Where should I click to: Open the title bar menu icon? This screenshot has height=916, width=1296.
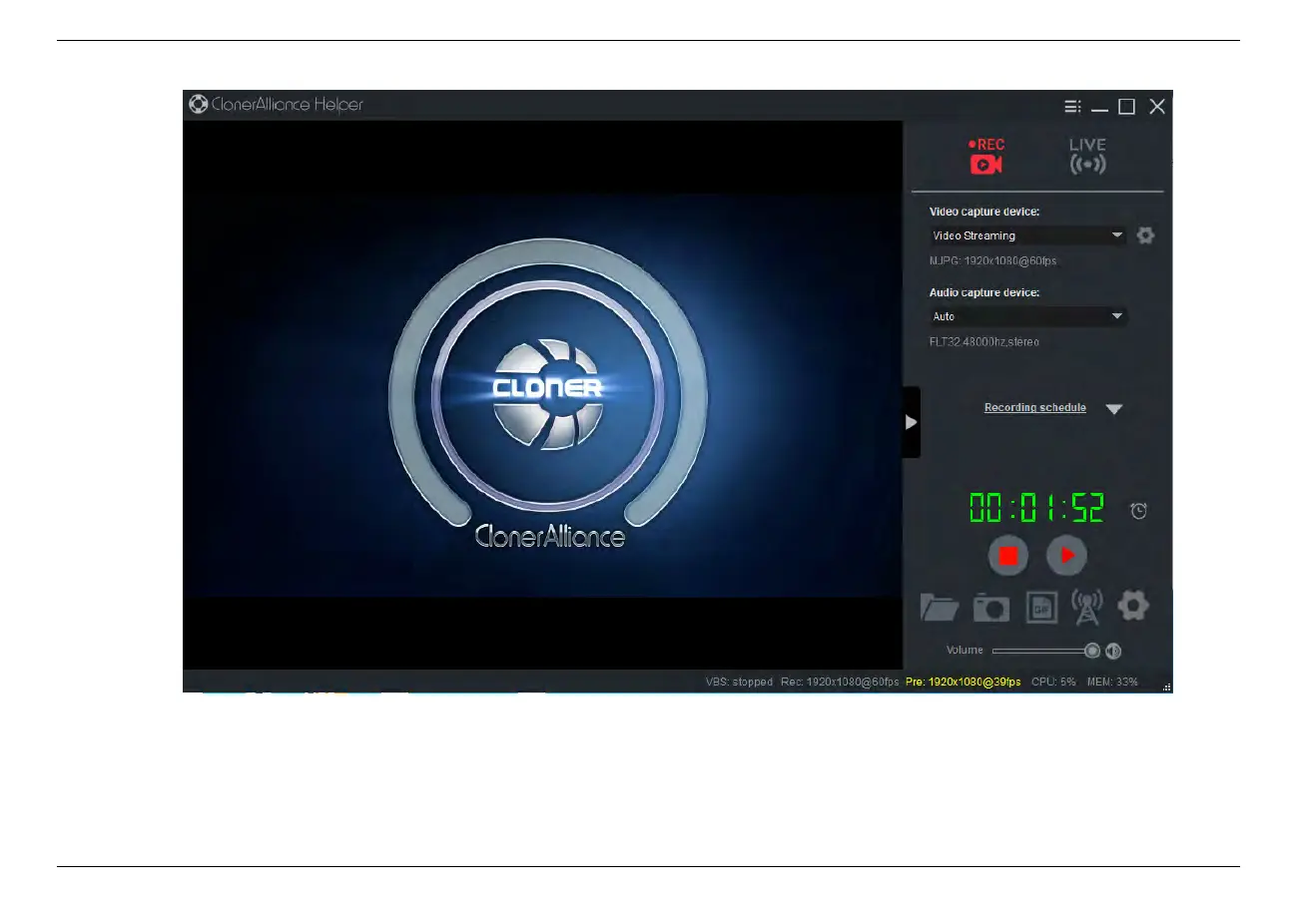(1071, 107)
